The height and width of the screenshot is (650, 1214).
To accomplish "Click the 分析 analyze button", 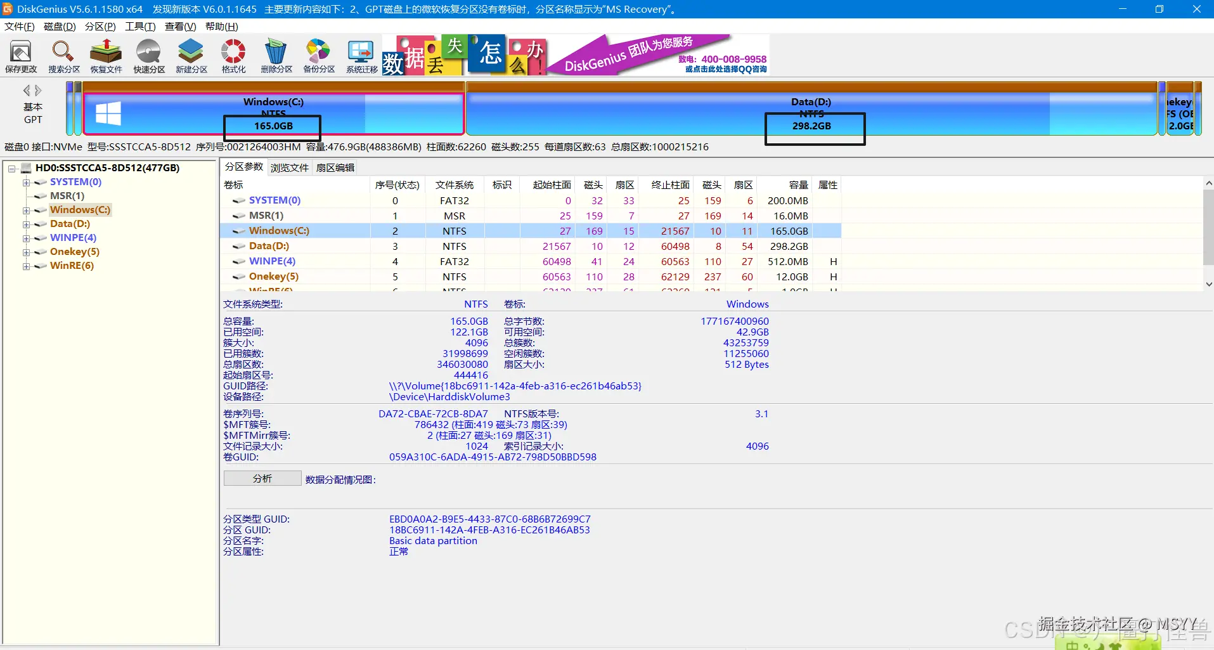I will coord(262,479).
